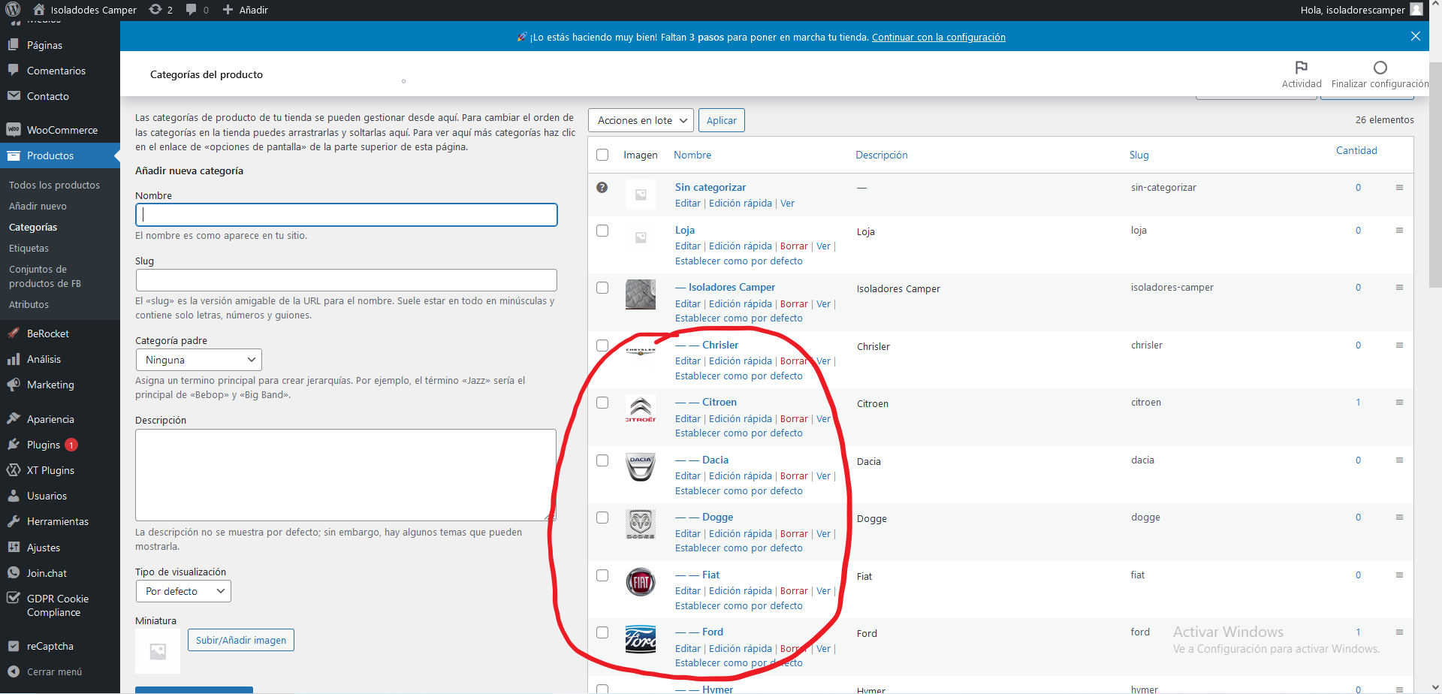
Task: Show help for Sin categorizar
Action: pos(602,187)
